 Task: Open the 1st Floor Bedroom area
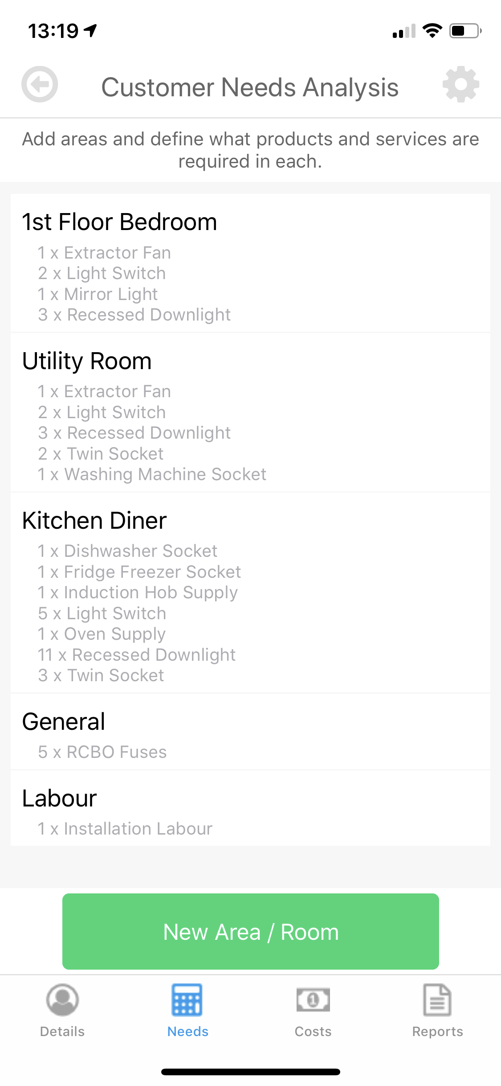pos(120,222)
